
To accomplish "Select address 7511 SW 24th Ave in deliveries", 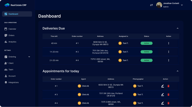I will tap(100, 52).
